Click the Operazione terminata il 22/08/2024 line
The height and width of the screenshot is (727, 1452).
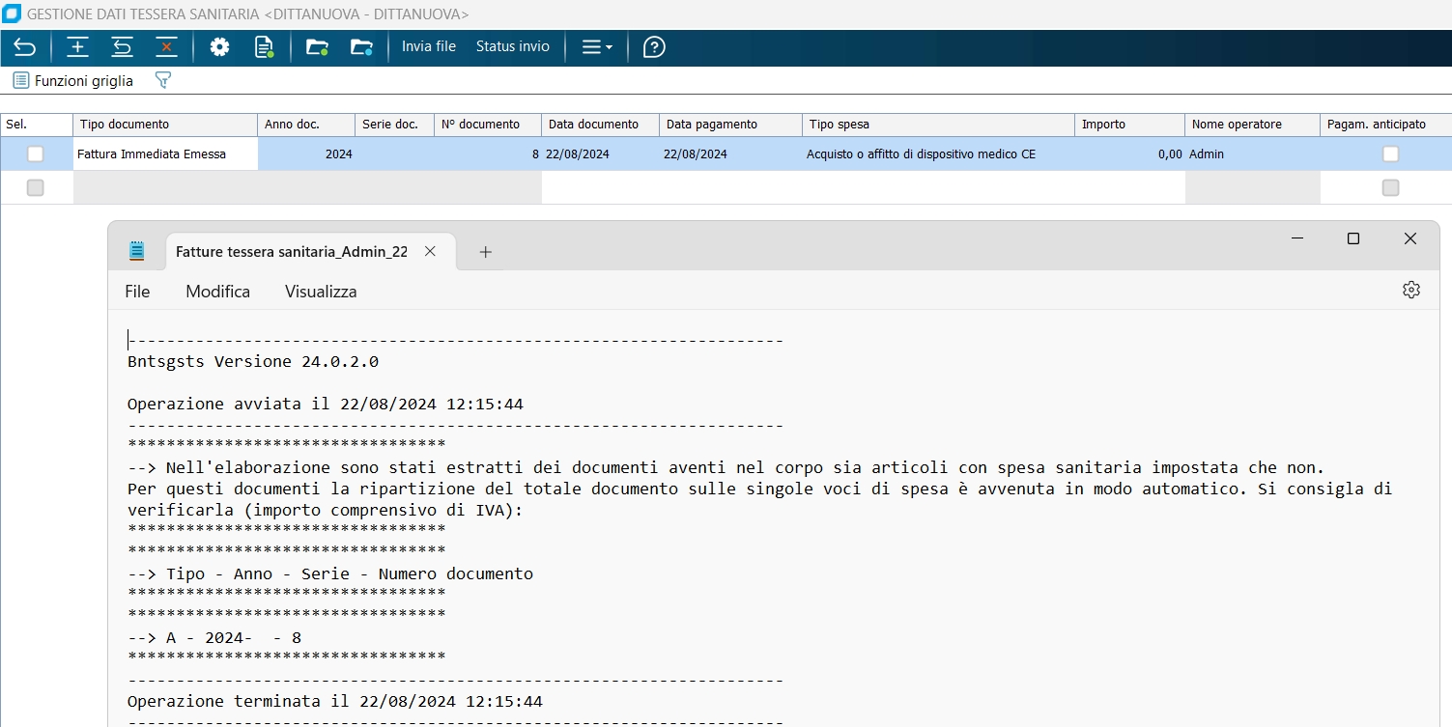coord(335,701)
